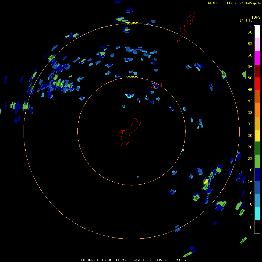Image resolution: width=262 pixels, height=262 pixels.
Task: Click the yellow echo top cell in the southeast cluster
Action: point(206,181)
